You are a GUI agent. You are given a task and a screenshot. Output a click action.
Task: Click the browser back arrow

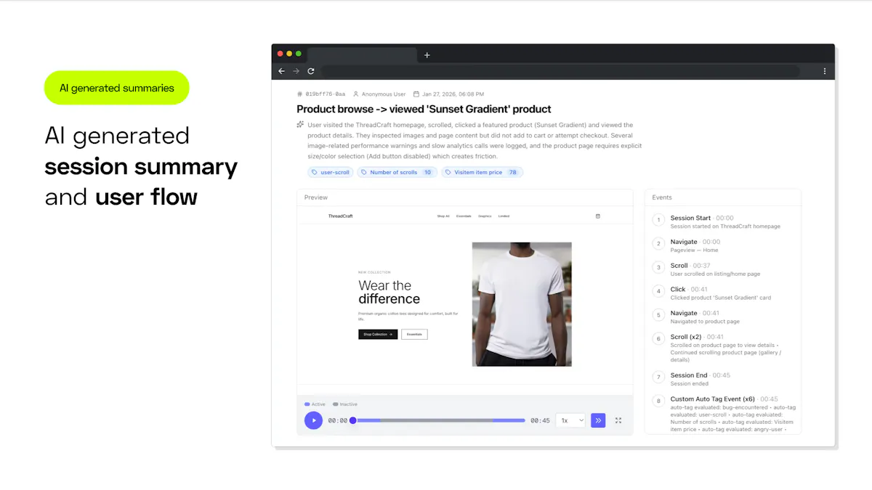tap(282, 71)
